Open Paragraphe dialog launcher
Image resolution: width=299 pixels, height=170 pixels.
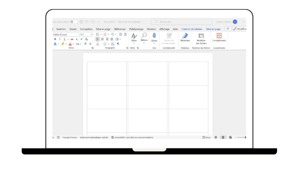click(127, 48)
